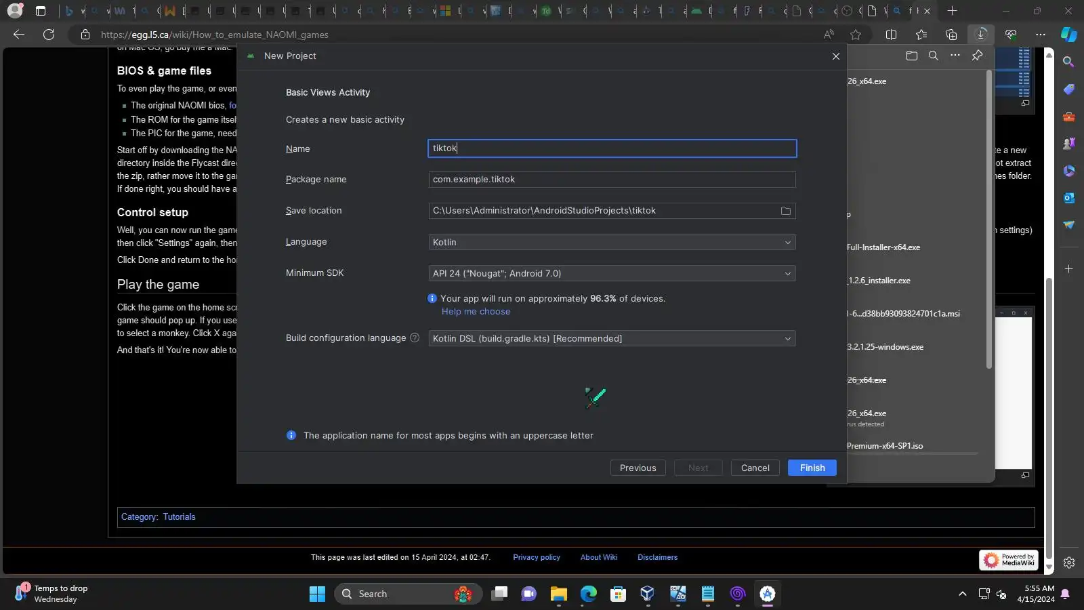Open more options in downloads panel

(x=955, y=56)
